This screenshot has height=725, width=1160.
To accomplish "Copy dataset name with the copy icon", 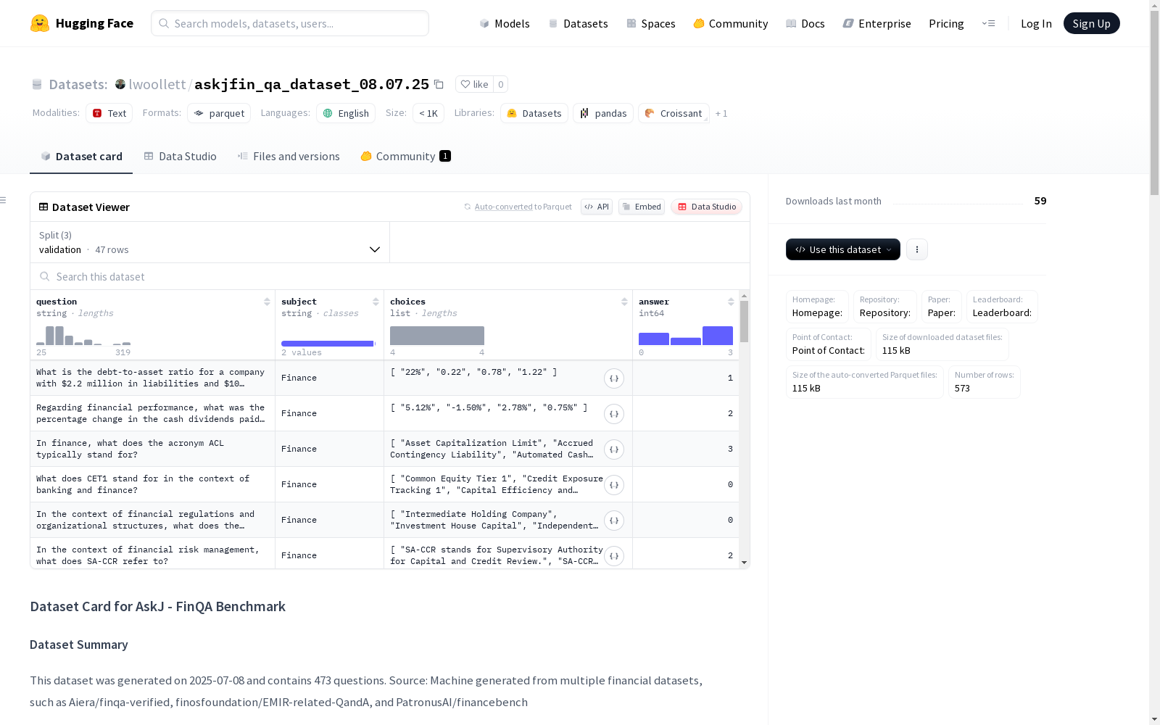I will coord(439,84).
